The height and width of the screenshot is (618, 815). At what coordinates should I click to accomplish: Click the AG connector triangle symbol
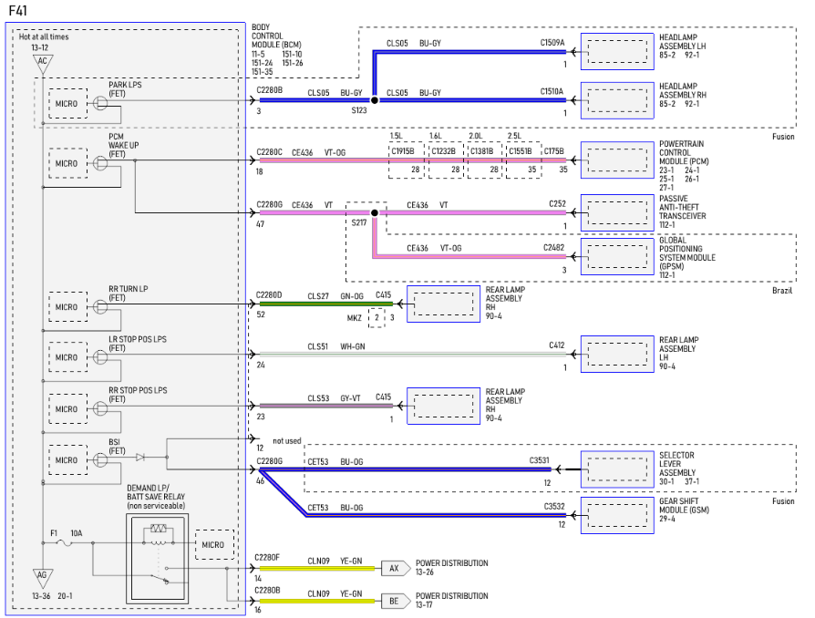coord(43,578)
